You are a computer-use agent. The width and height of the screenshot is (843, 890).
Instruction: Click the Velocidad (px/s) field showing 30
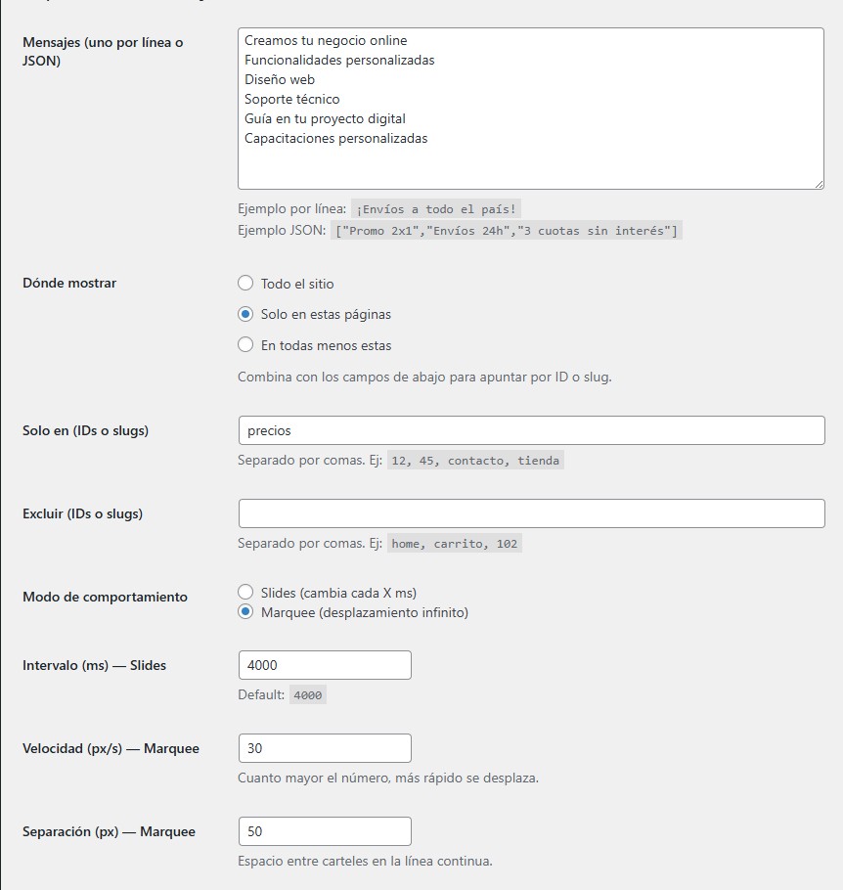click(x=323, y=747)
